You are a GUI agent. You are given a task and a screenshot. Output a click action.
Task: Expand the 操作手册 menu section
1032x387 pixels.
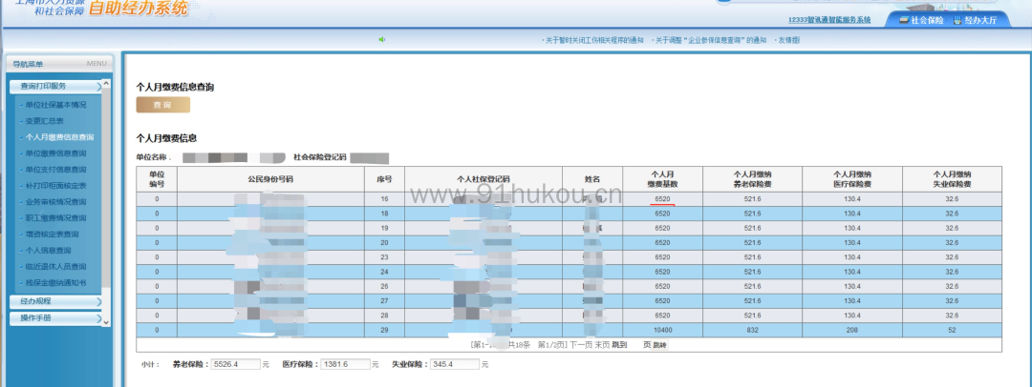57,317
